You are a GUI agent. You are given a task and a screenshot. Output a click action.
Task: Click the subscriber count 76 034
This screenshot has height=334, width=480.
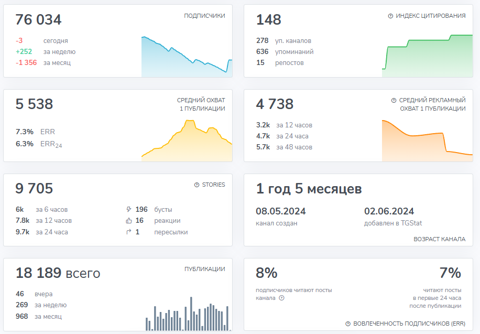coord(39,19)
